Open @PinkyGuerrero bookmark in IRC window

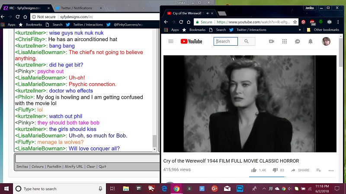pyautogui.click(x=125, y=25)
